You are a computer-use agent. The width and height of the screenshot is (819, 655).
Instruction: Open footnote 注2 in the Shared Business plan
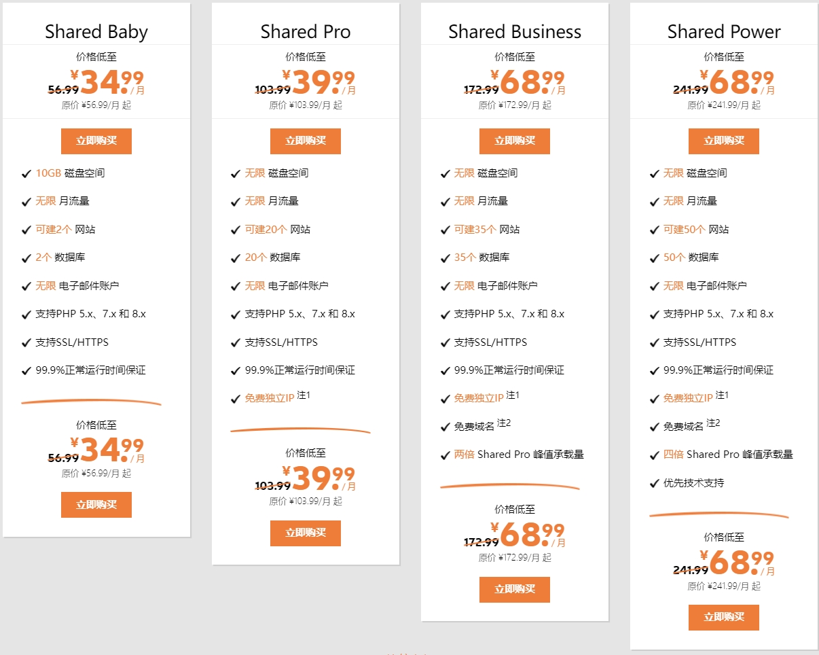point(503,424)
